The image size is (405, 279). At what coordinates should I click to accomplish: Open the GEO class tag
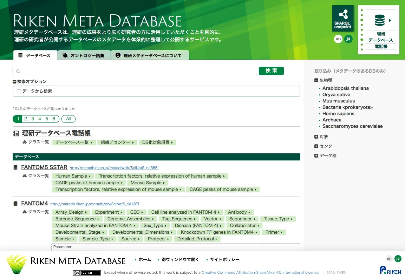pyautogui.click(x=136, y=212)
